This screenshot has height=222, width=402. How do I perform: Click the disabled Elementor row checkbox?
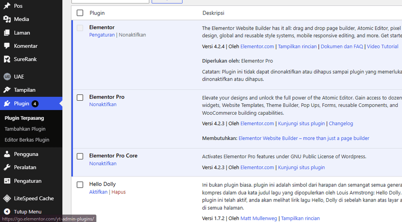(80, 28)
